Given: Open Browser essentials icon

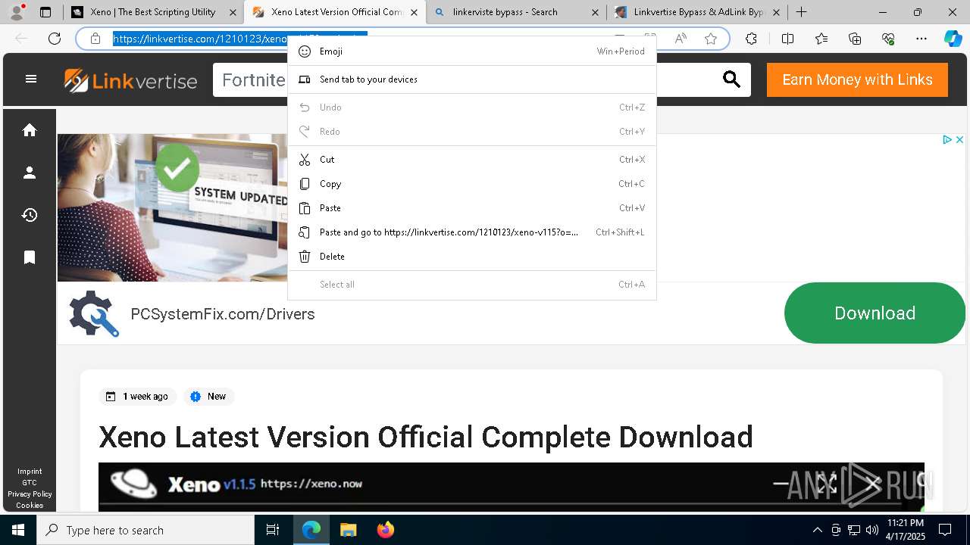Looking at the screenshot, I should [x=888, y=39].
